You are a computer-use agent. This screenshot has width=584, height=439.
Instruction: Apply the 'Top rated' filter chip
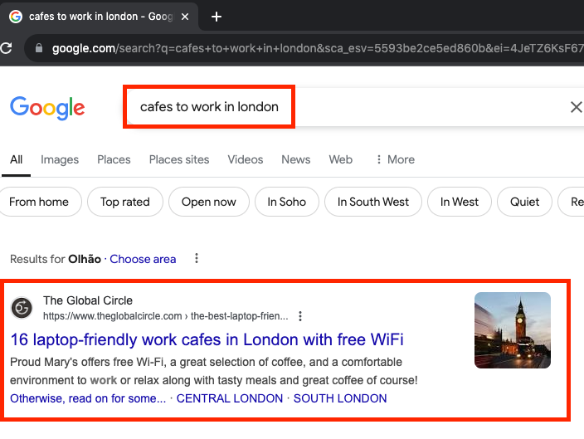[125, 202]
